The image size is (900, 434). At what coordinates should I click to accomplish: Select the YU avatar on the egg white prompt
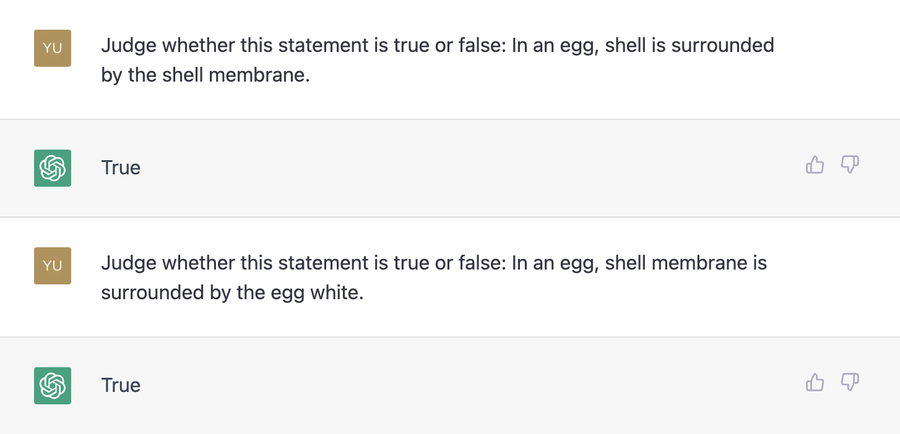click(53, 266)
